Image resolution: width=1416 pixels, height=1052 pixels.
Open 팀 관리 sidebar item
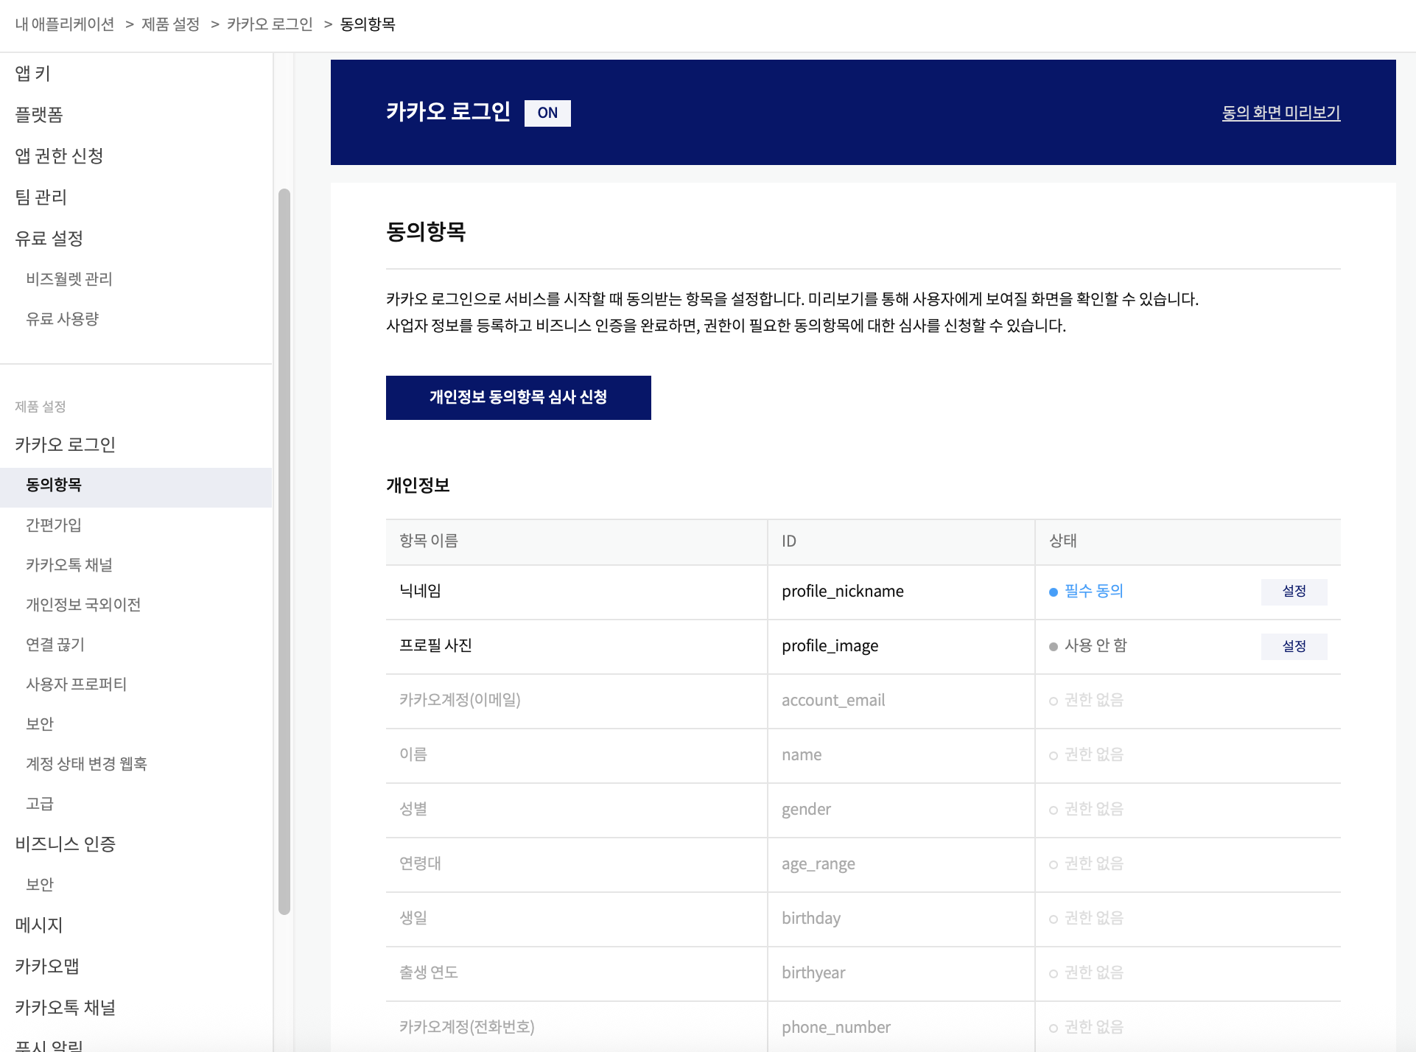[41, 197]
